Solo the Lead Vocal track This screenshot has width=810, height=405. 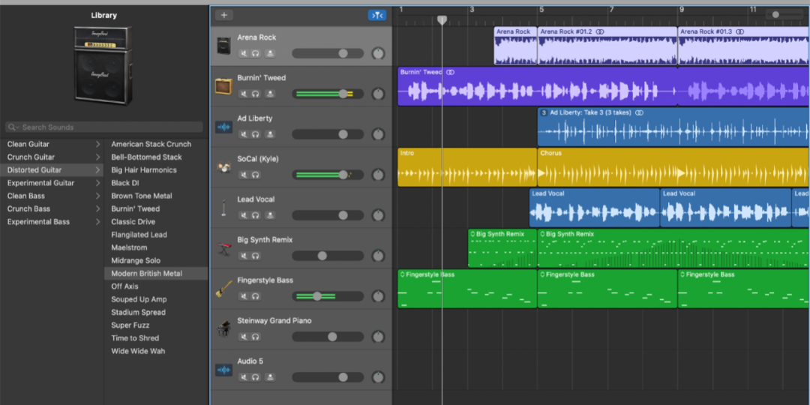pos(256,216)
